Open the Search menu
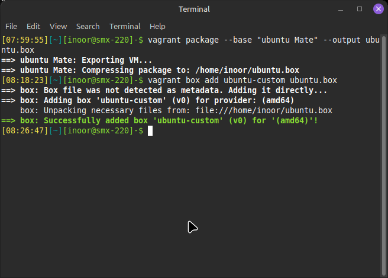 [88, 26]
